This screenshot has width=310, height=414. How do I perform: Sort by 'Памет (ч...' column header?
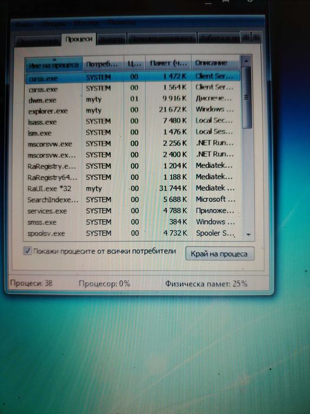pos(168,63)
